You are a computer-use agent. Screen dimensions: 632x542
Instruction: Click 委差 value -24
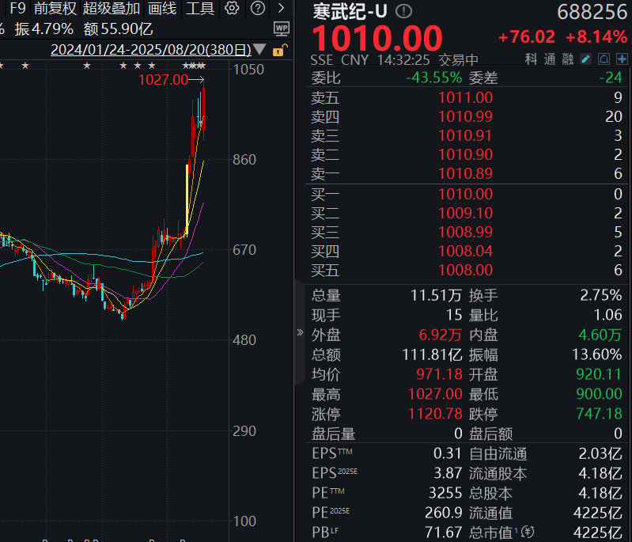click(x=611, y=78)
